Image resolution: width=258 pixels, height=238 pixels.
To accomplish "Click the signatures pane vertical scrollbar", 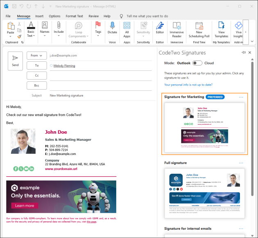I will 252,129.
